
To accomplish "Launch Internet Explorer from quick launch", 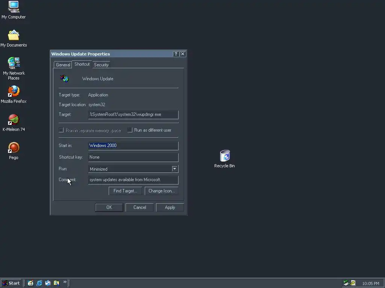I will pos(39,283).
